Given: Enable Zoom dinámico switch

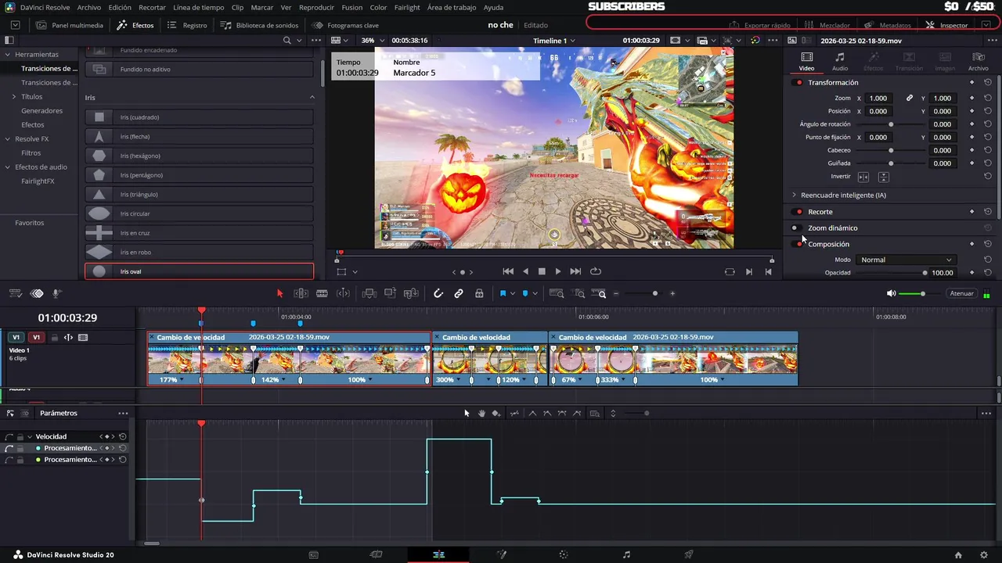Looking at the screenshot, I should pyautogui.click(x=795, y=228).
